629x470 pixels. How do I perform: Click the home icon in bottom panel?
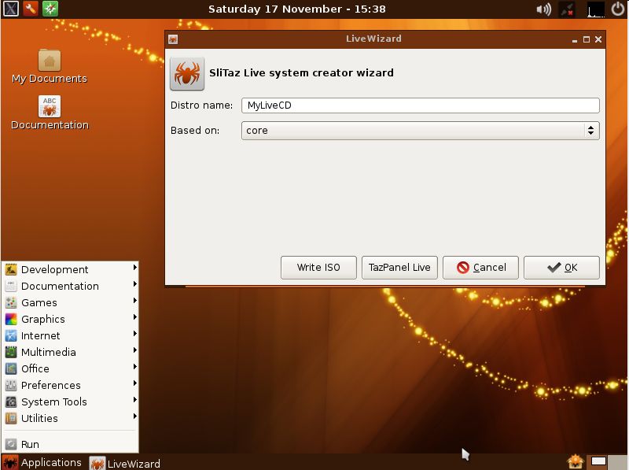[575, 461]
